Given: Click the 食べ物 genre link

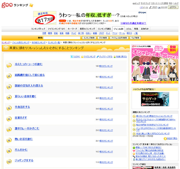Looking at the screenshot, I should click(x=81, y=33).
